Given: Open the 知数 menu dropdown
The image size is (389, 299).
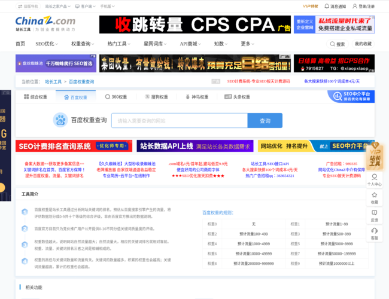Looking at the screenshot, I should (221, 44).
